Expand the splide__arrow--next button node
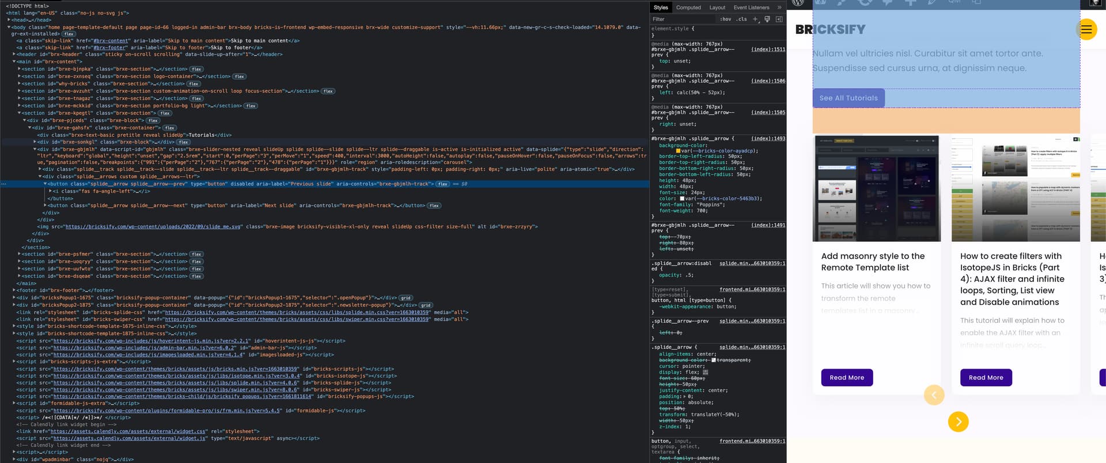The height and width of the screenshot is (463, 1106). [x=46, y=206]
